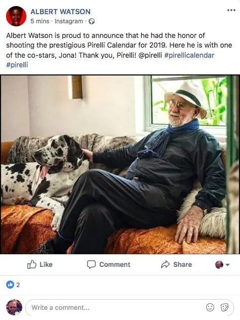
Task: Click the small profile avatar beside Share
Action: [x=219, y=265]
